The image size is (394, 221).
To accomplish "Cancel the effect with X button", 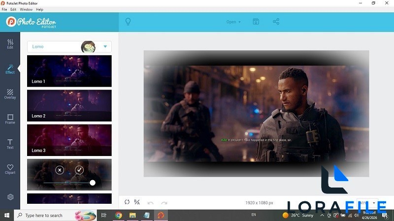I will pos(60,170).
